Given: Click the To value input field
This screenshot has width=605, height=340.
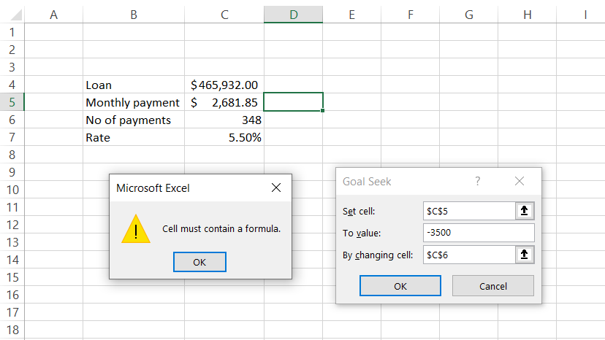Looking at the screenshot, I should point(478,233).
